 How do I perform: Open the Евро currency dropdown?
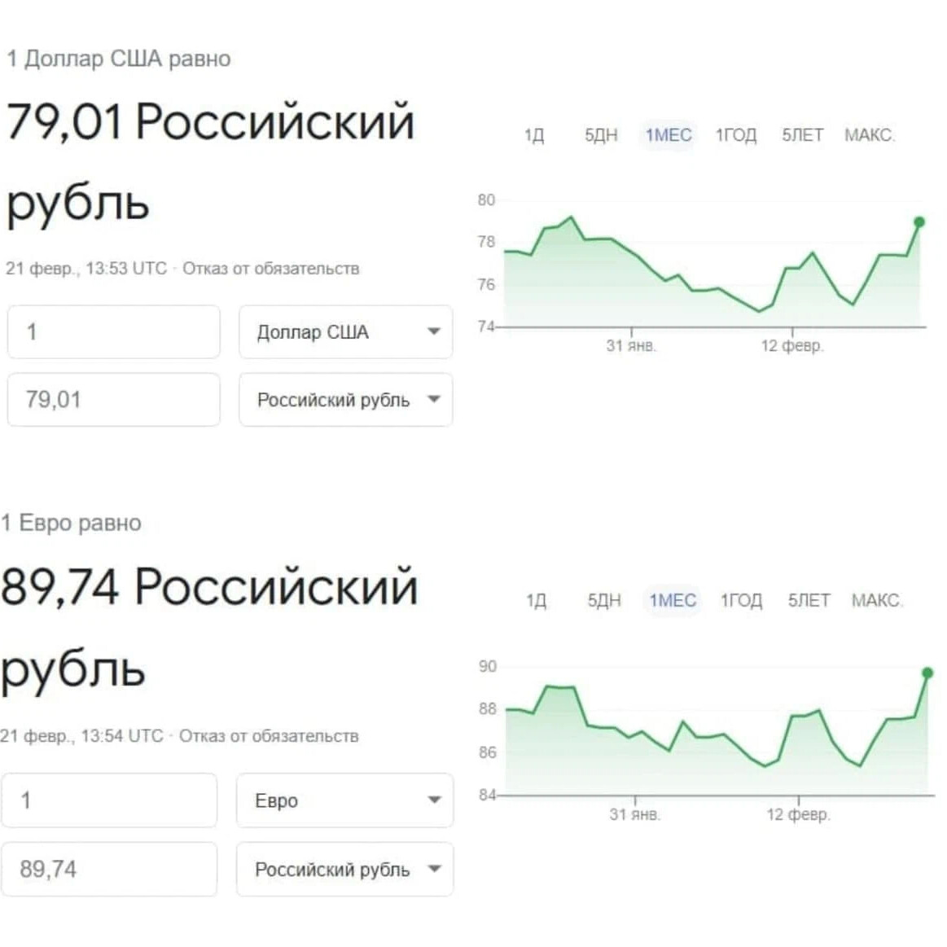point(344,800)
